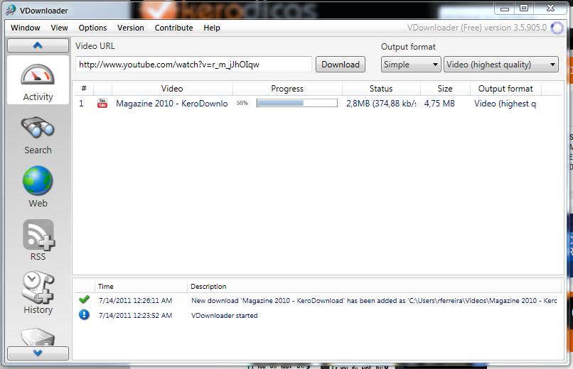
Task: Sort by the Status column header
Action: tap(381, 89)
